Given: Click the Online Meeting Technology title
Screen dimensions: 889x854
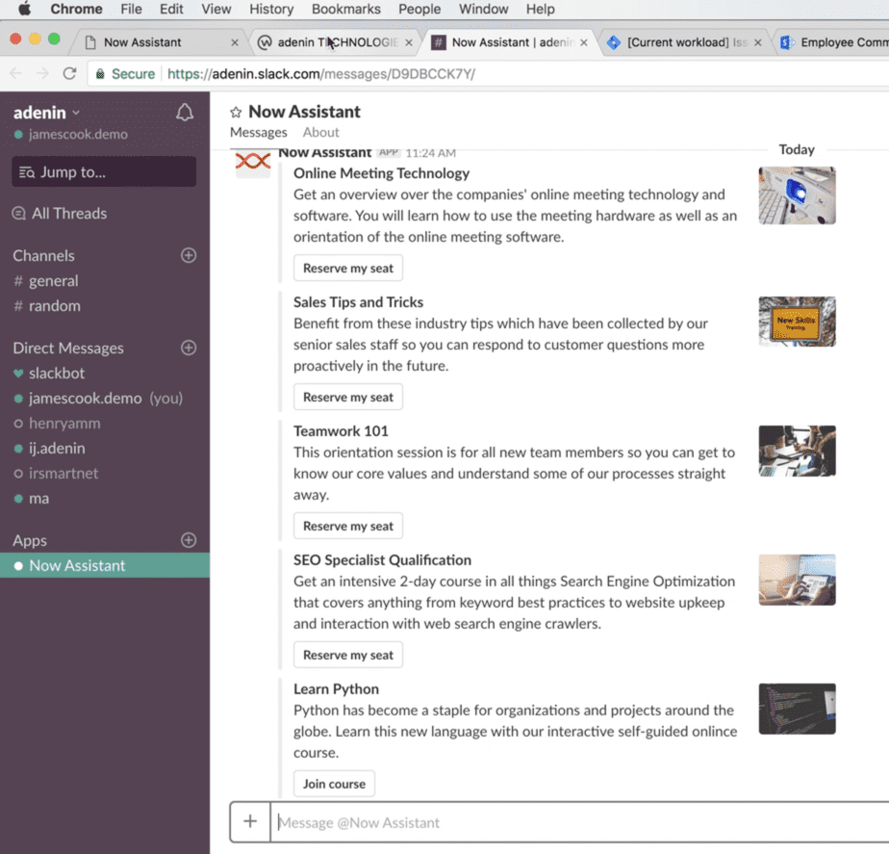Looking at the screenshot, I should click(x=382, y=173).
